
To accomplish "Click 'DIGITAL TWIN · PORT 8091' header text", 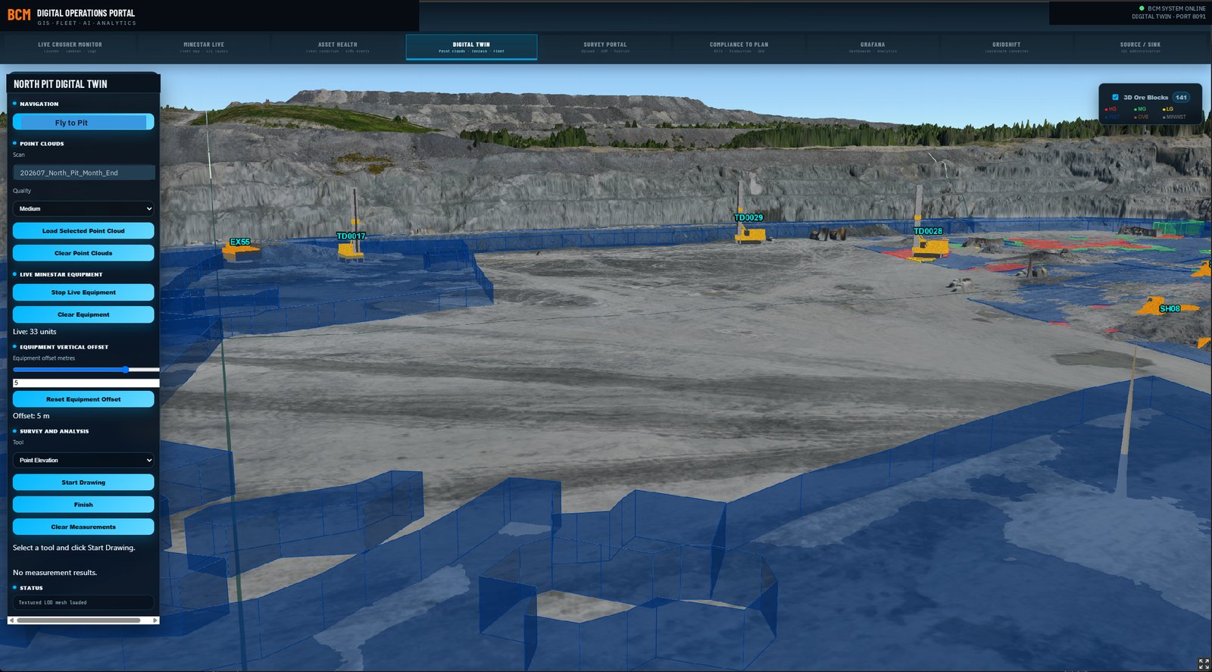I will 1169,17.
